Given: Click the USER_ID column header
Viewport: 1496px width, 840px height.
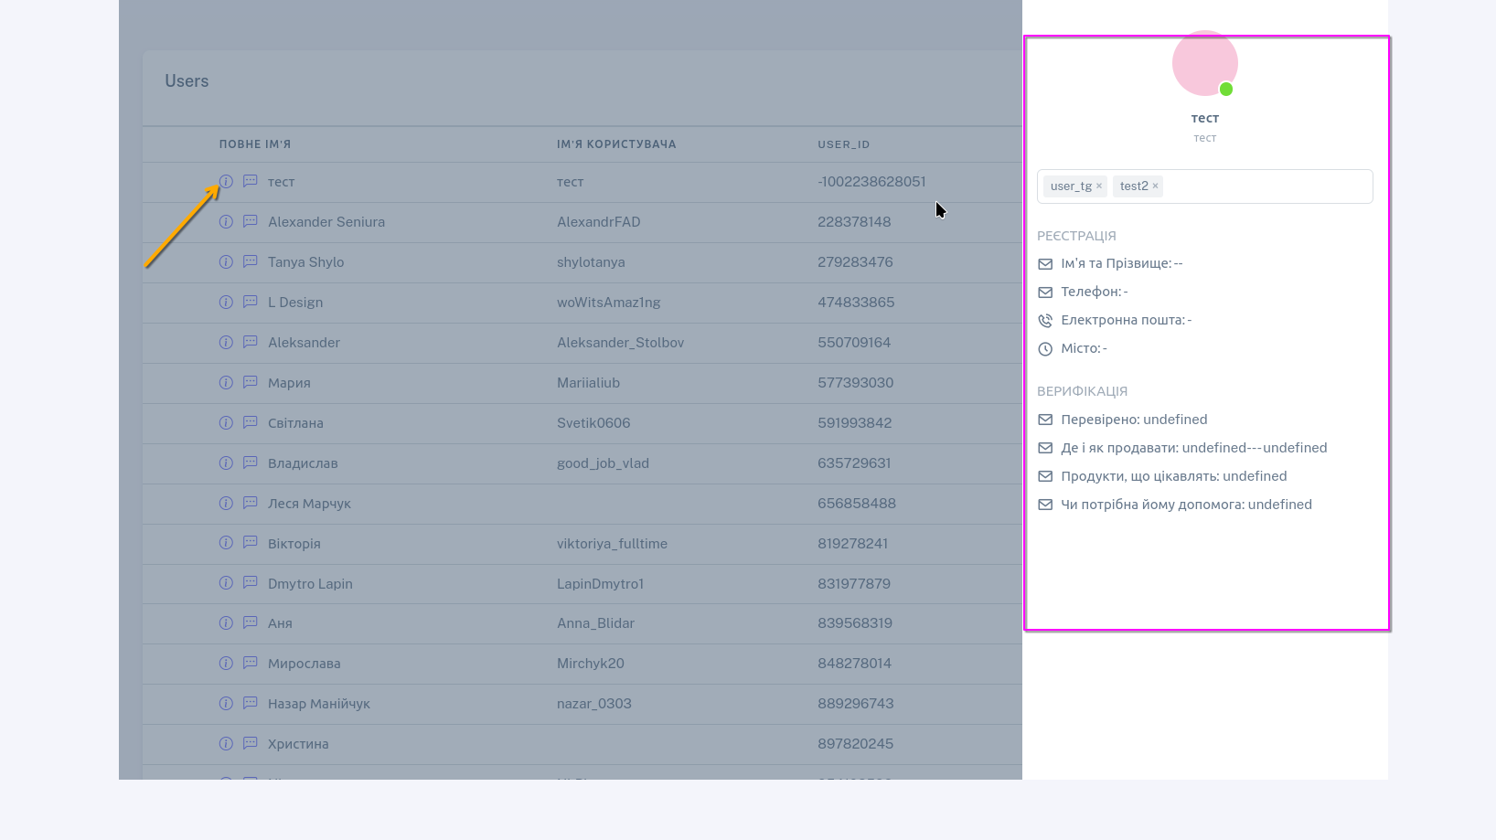Looking at the screenshot, I should 843,144.
